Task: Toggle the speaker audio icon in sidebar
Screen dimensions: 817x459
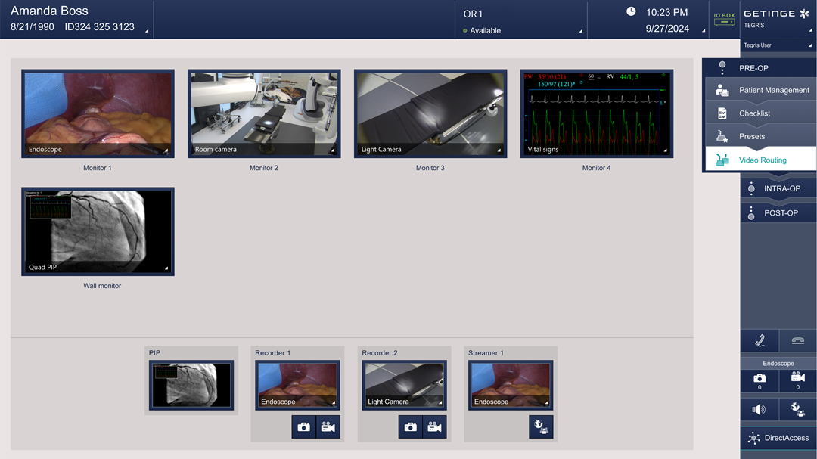Action: click(x=760, y=409)
